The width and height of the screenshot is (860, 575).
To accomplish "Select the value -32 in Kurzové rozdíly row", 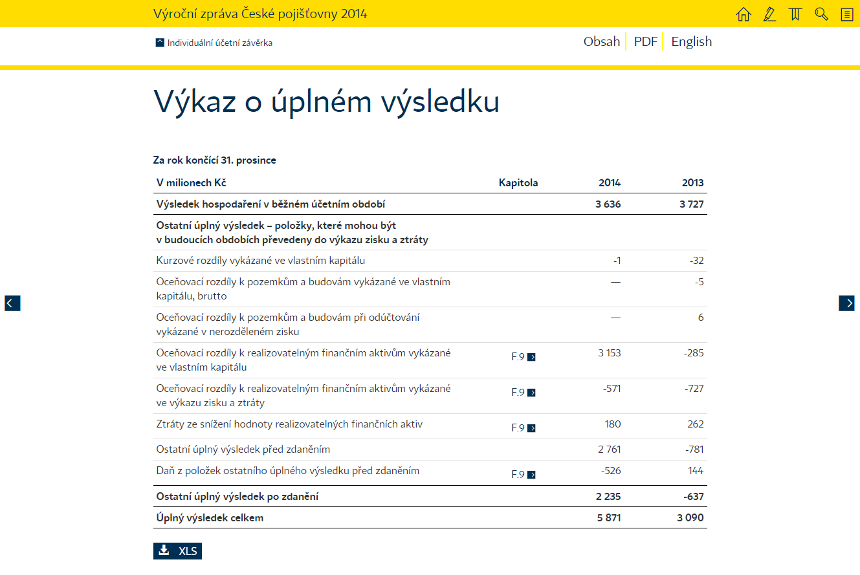I will tap(696, 261).
